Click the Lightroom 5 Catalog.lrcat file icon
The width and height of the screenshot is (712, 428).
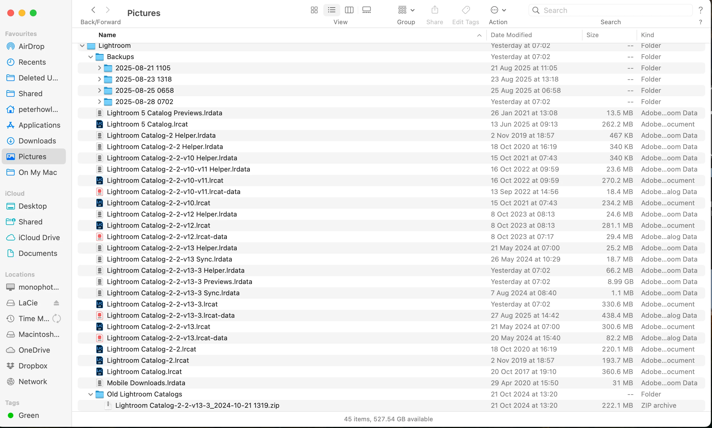100,124
